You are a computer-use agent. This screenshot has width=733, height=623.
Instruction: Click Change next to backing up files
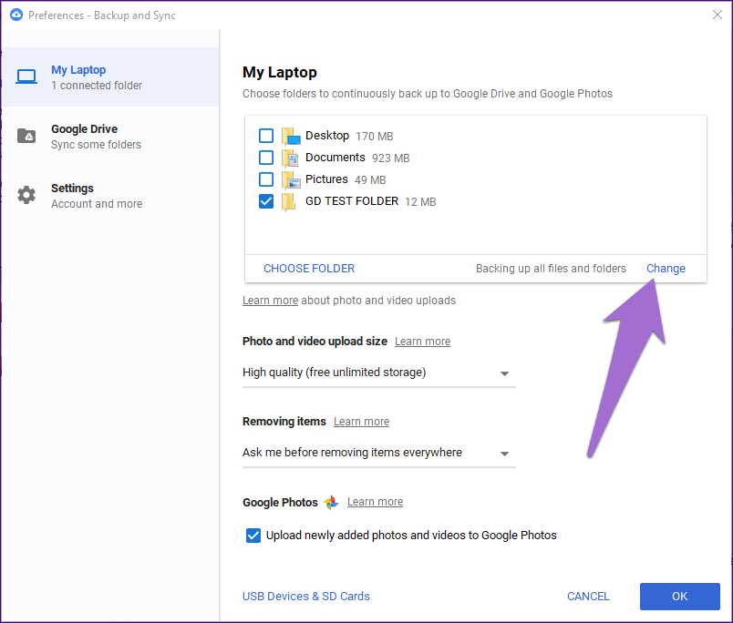[x=666, y=269]
